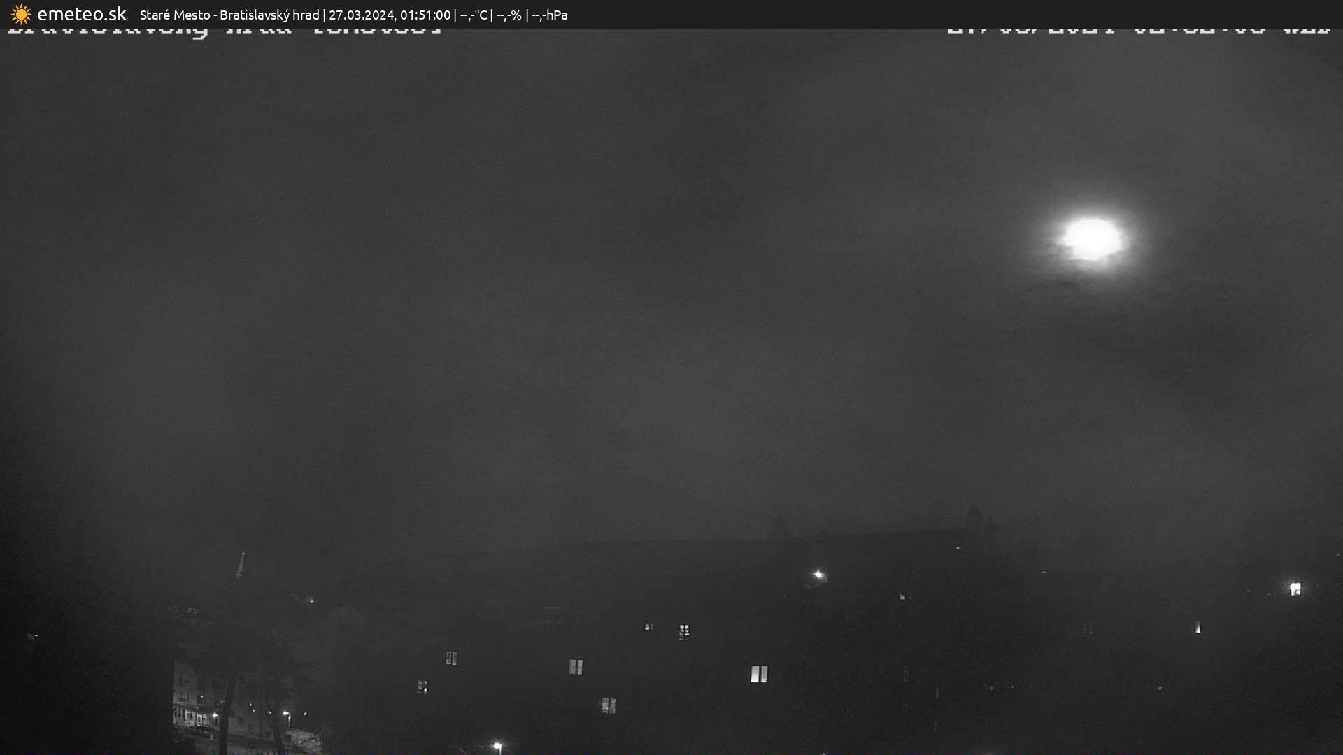The width and height of the screenshot is (1343, 755).
Task: Click the temperature reading in the header
Action: [473, 15]
